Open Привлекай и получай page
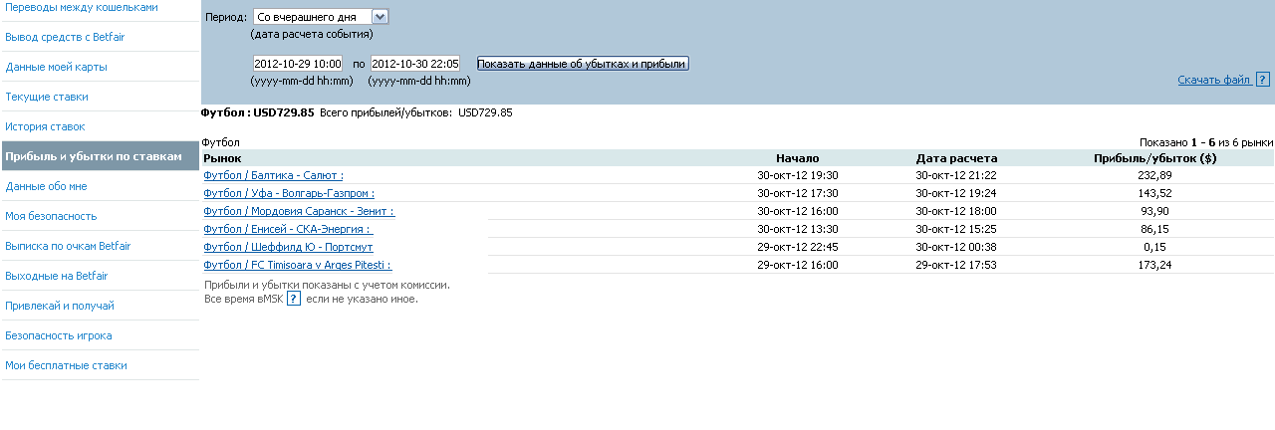The width and height of the screenshot is (1275, 430). coord(60,306)
